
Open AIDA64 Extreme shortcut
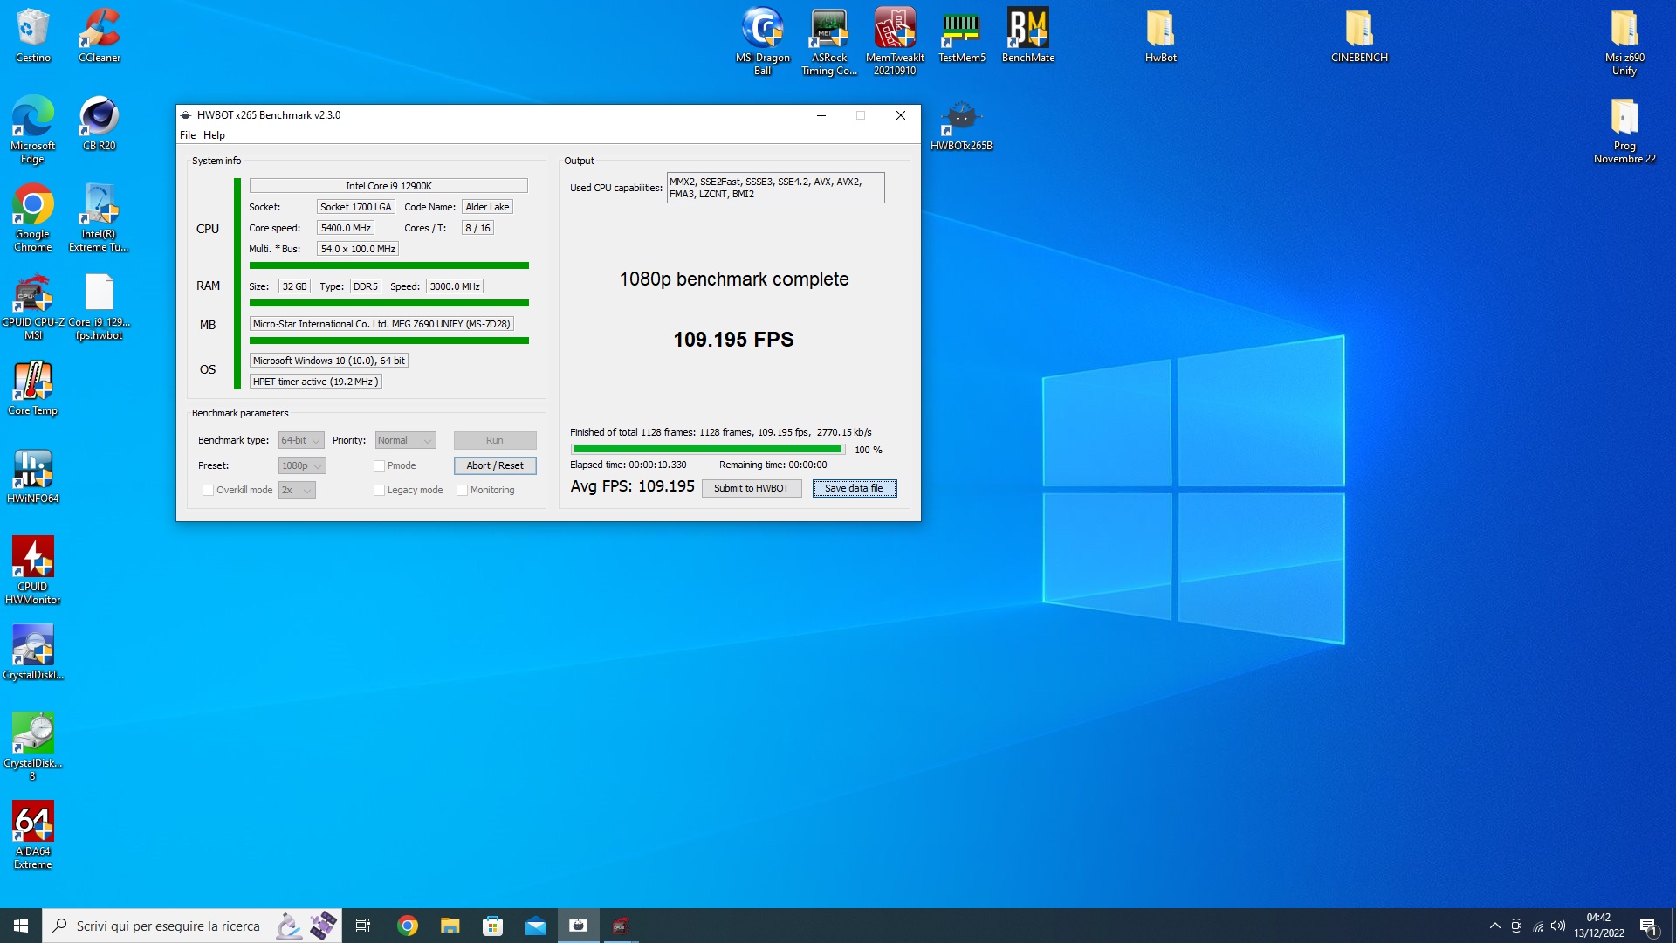[x=33, y=835]
